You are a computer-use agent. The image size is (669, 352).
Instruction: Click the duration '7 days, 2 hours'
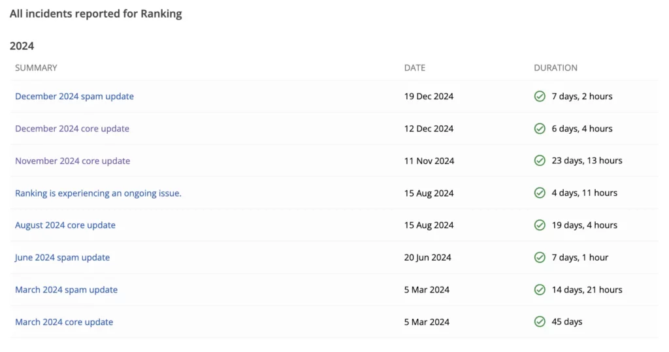coord(582,97)
